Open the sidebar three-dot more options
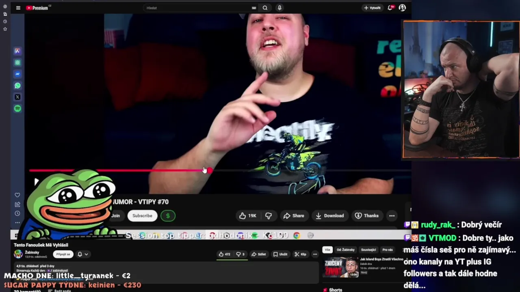The image size is (520, 292). (17, 222)
